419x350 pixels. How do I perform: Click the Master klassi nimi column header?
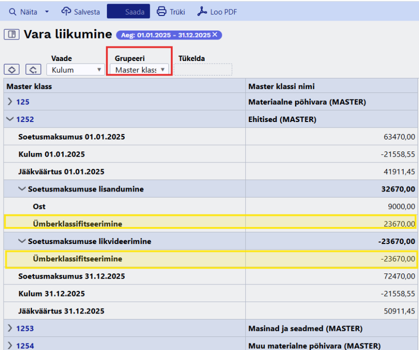[331, 86]
